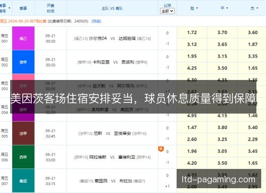The width and height of the screenshot is (266, 193).
Task: Click the orange 单 badge in the 阿拉维斯 row
Action: pos(161,149)
